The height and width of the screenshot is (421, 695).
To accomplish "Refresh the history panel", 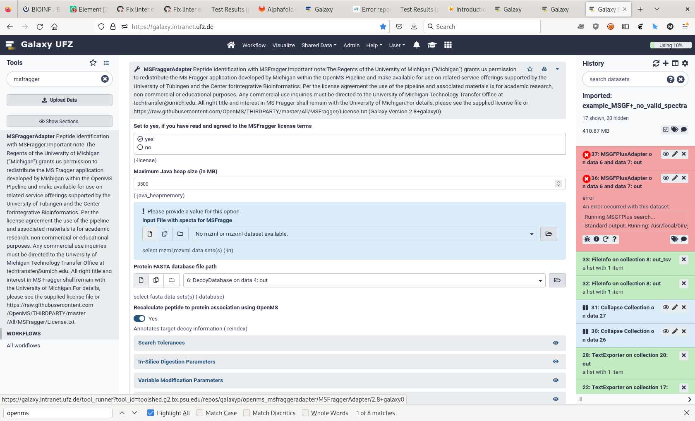I will [x=656, y=63].
